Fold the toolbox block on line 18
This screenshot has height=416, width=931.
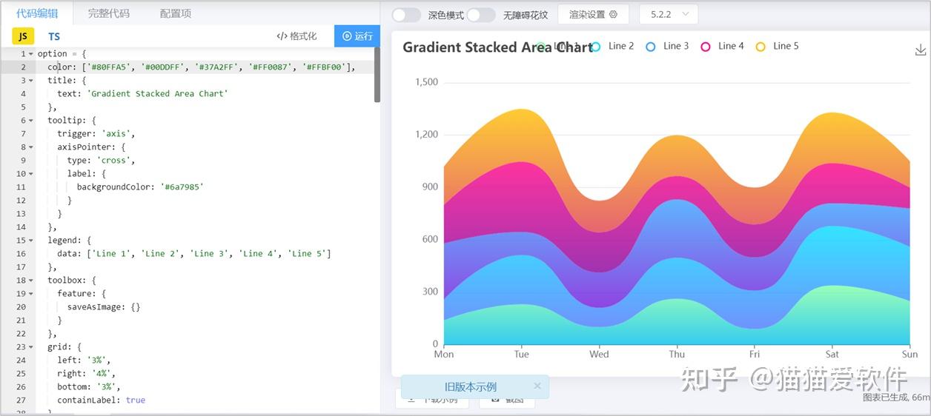pyautogui.click(x=31, y=280)
